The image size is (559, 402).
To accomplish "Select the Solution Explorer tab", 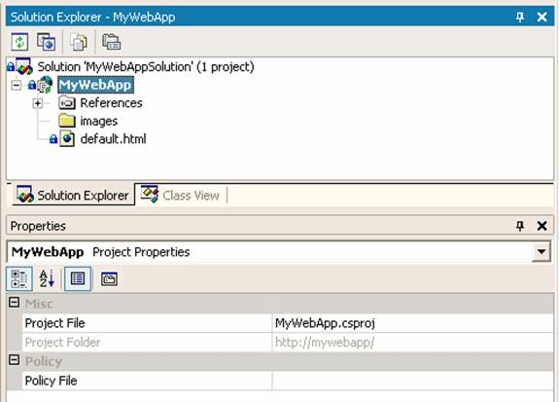I will [x=74, y=195].
